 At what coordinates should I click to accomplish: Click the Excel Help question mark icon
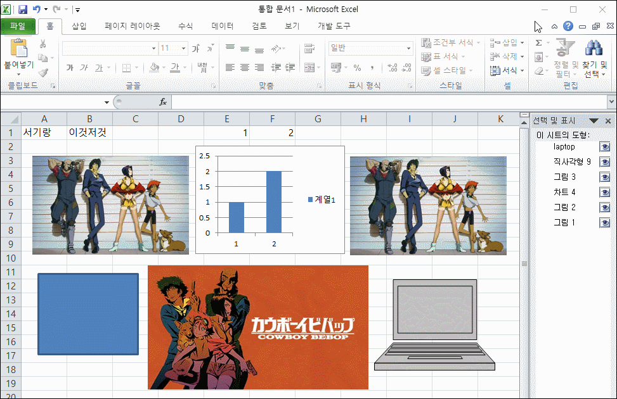coord(568,26)
